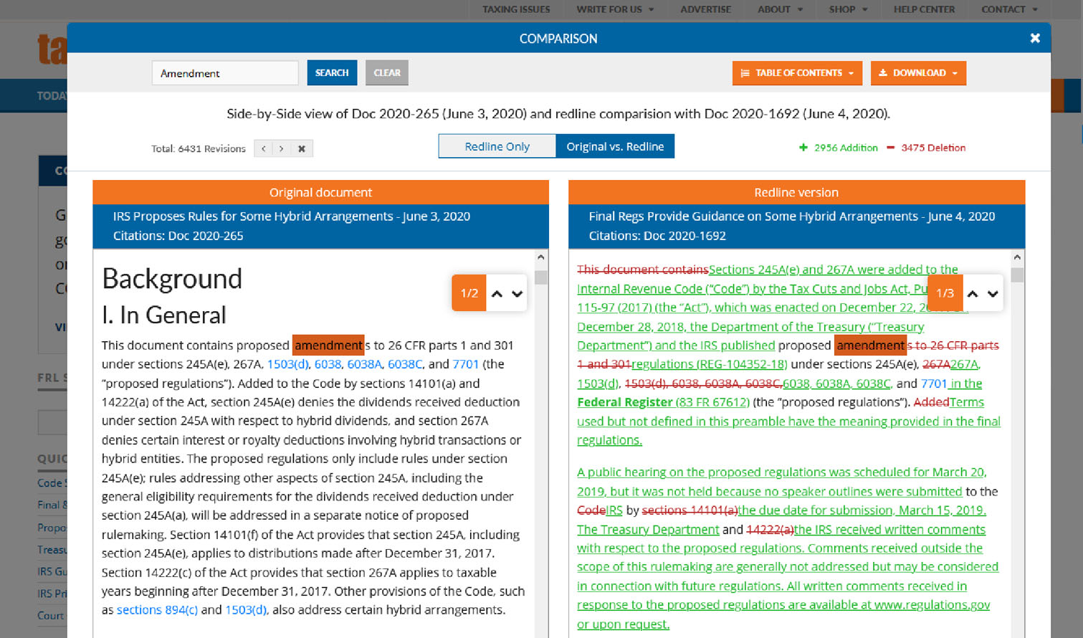
Task: Click the search field containing Amendment
Action: 225,73
